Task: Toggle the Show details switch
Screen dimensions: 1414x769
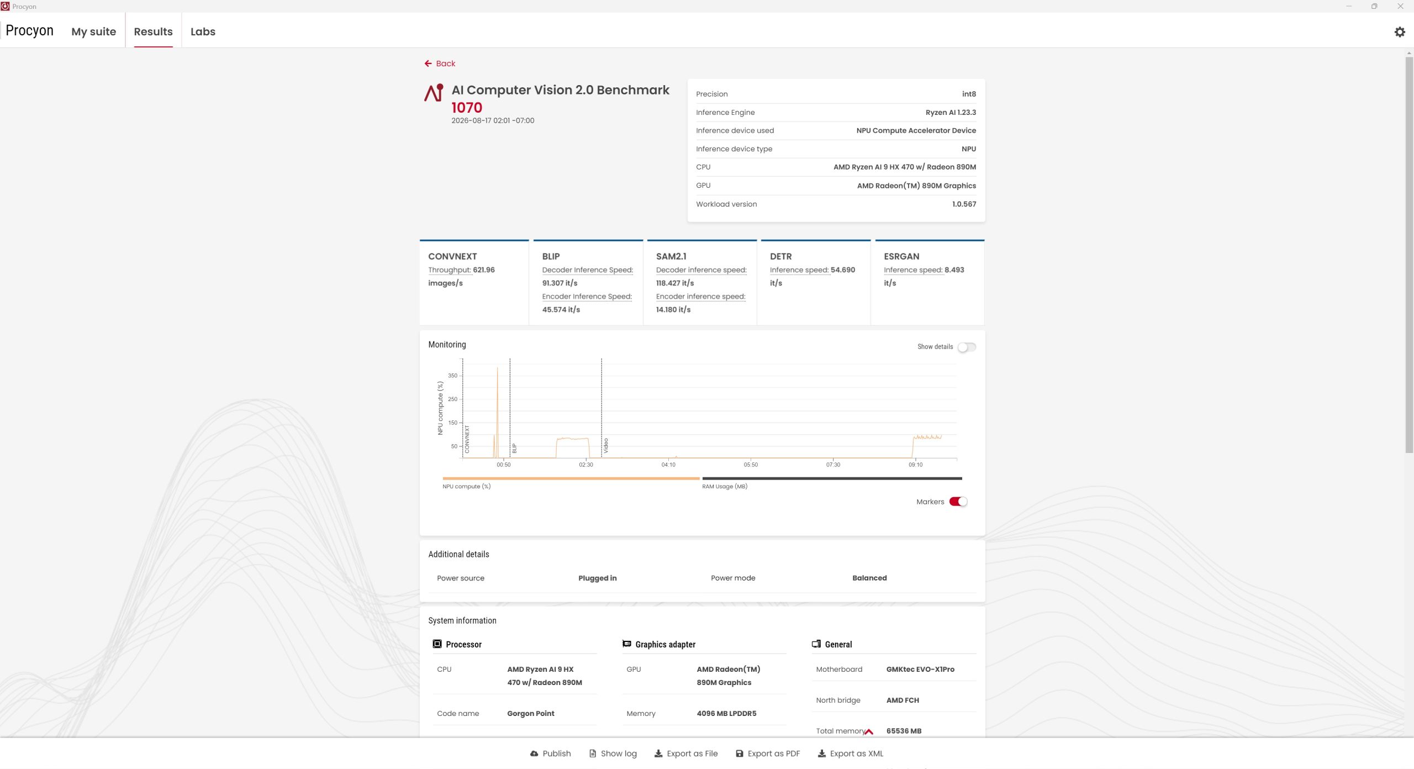Action: tap(967, 347)
